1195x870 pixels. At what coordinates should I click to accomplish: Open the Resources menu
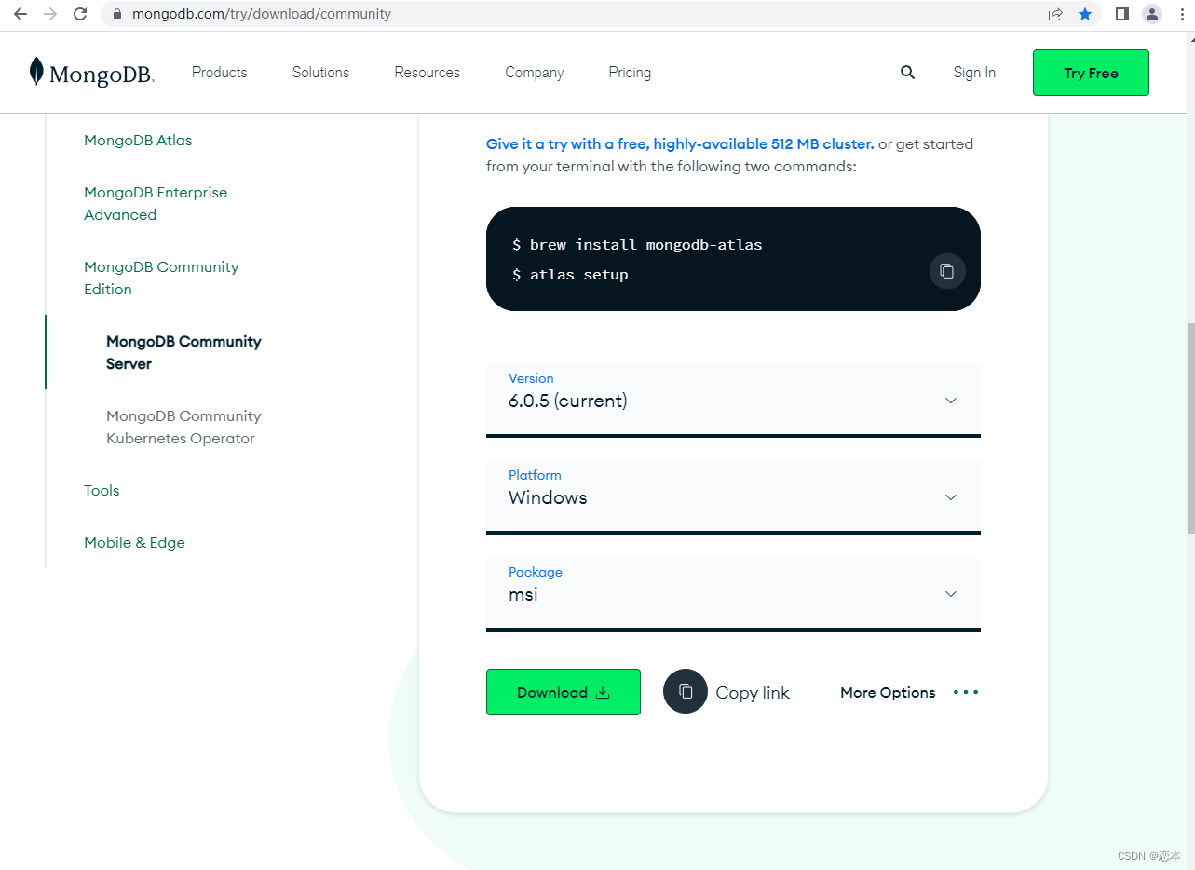427,73
